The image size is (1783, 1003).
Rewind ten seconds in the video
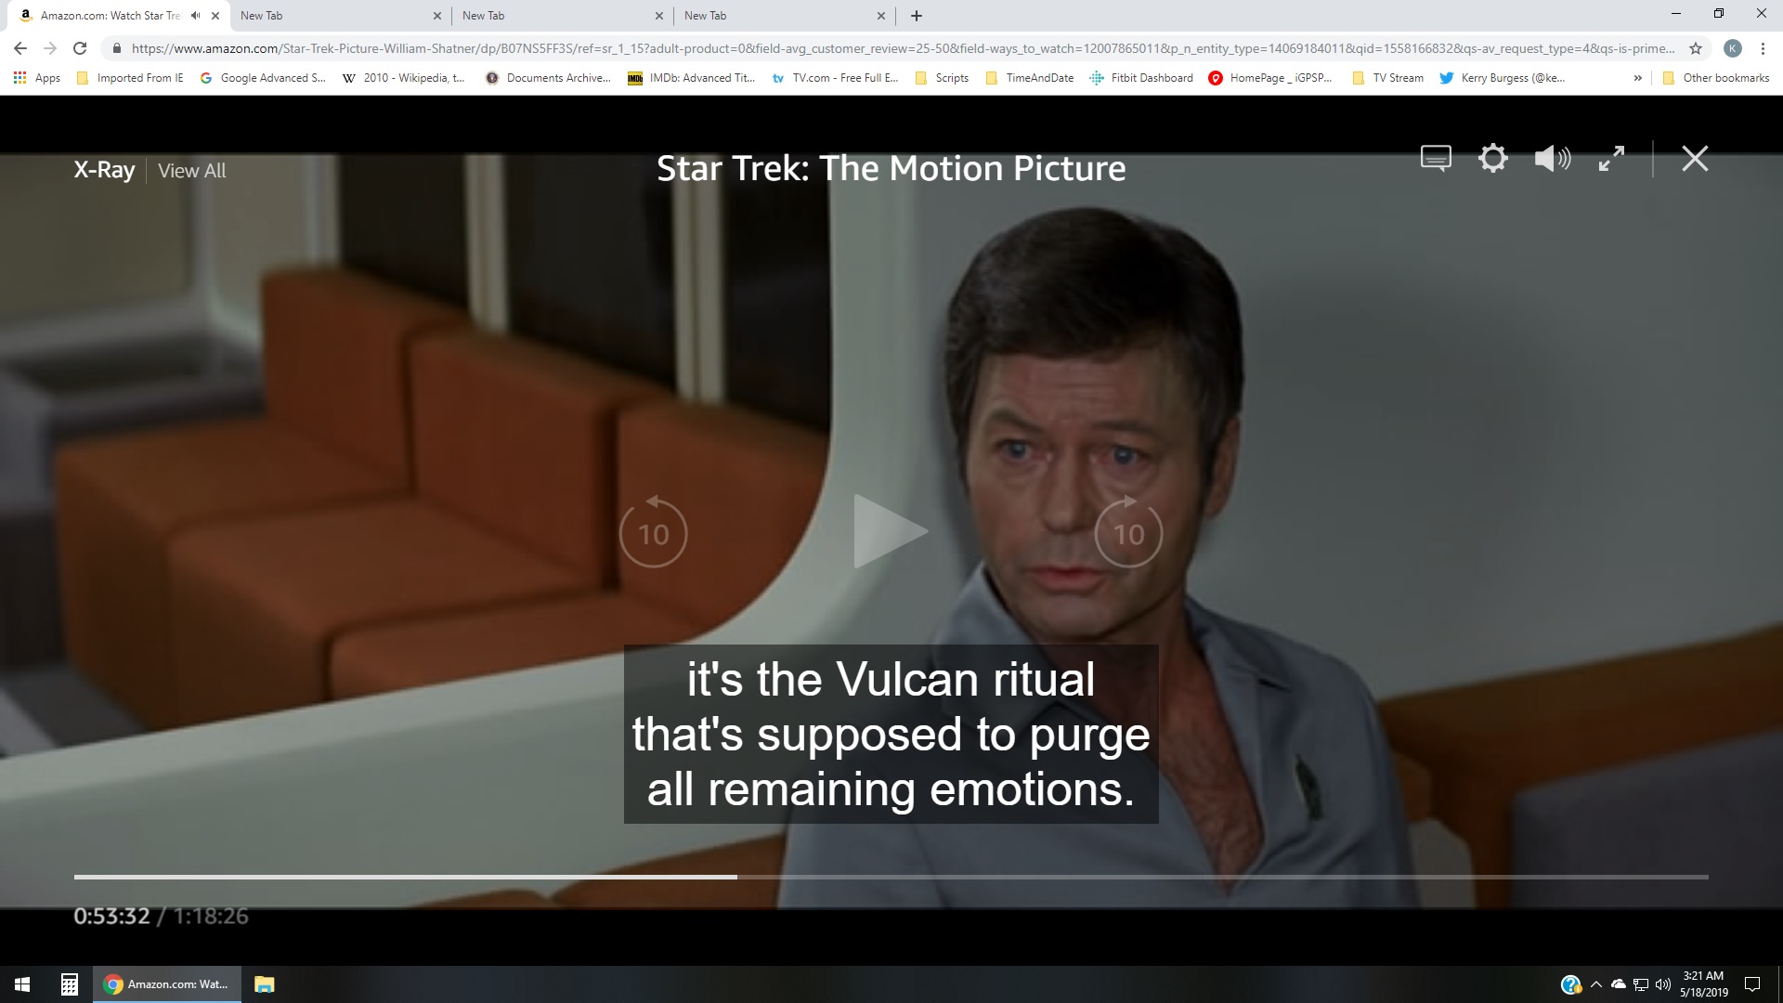click(653, 531)
